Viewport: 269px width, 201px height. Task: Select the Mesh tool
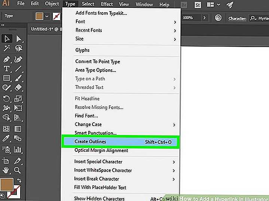click(6, 129)
